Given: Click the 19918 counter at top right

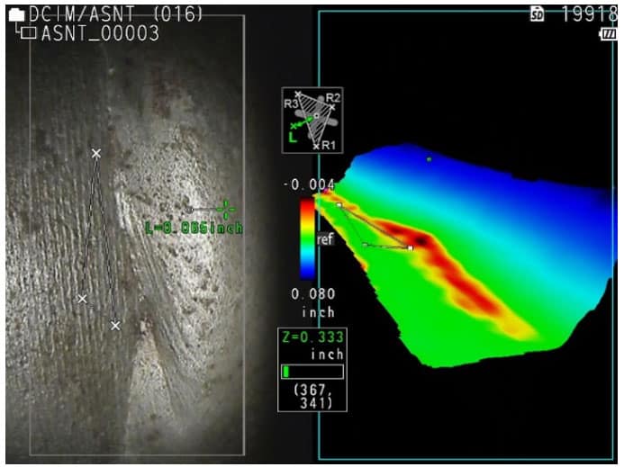Looking at the screenshot, I should pos(589,13).
